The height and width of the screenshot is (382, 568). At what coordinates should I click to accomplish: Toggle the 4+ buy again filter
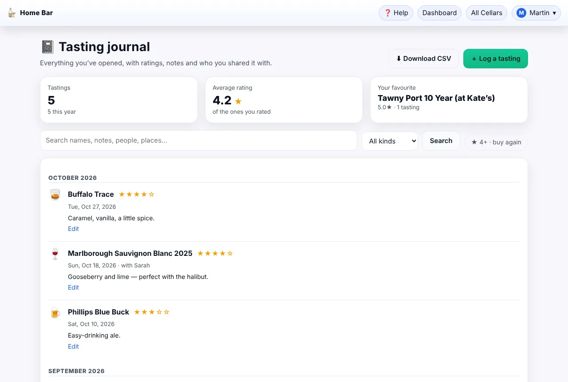[496, 142]
